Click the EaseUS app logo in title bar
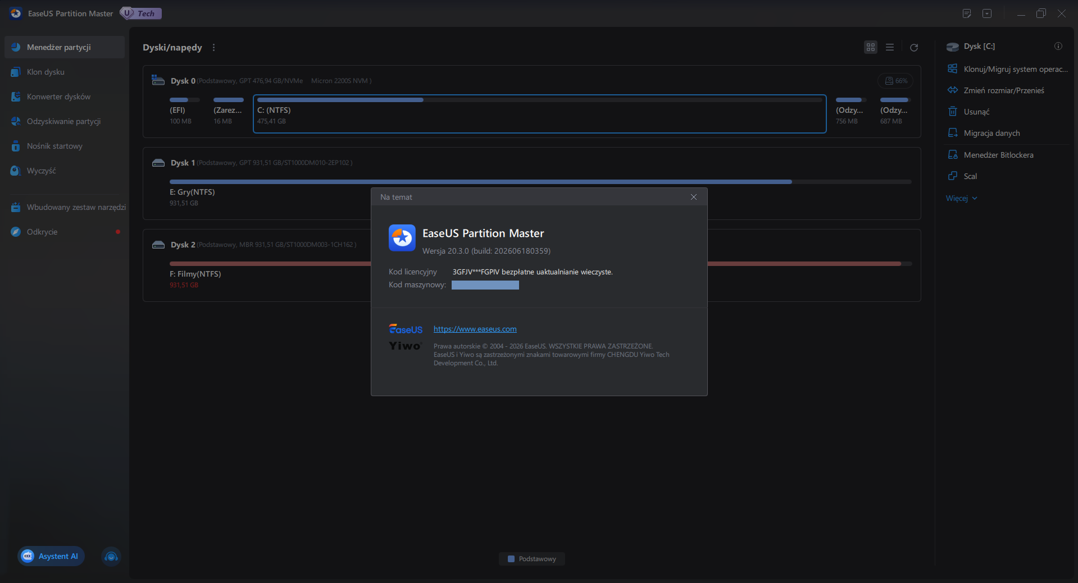The width and height of the screenshot is (1078, 583). tap(16, 13)
